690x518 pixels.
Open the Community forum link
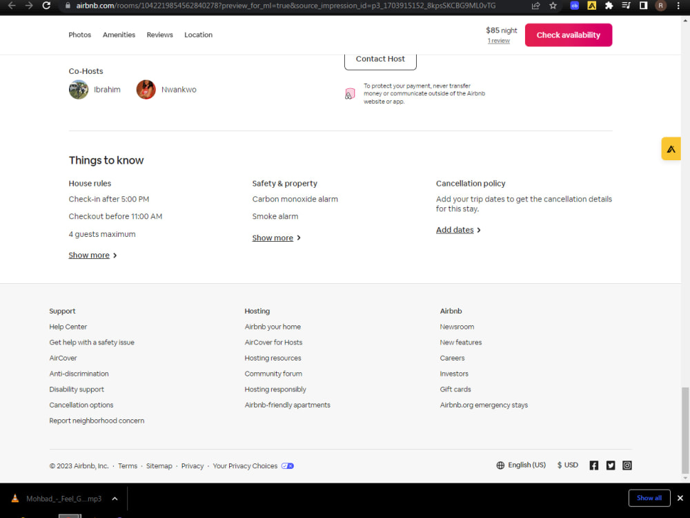point(273,374)
